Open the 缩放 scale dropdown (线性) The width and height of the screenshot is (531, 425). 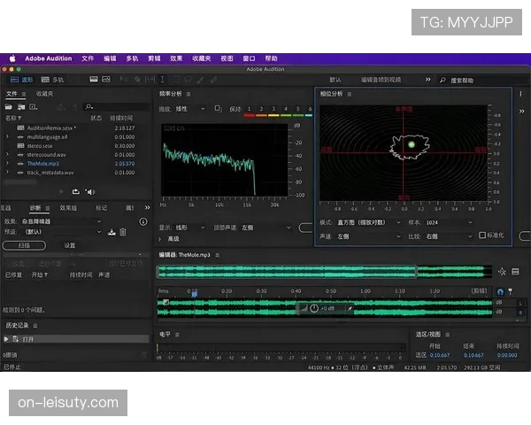(190, 109)
